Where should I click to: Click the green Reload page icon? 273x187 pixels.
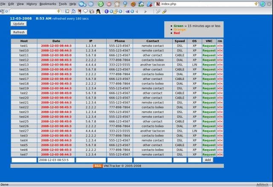point(101,4)
